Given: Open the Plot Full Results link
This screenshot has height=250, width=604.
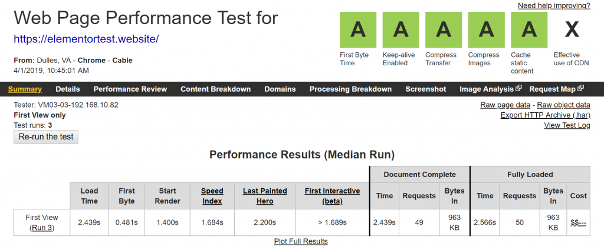Looking at the screenshot, I should (x=301, y=241).
